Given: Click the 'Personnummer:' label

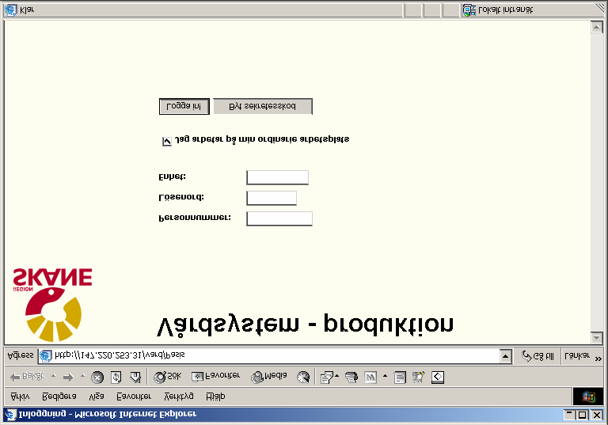Looking at the screenshot, I should [x=195, y=218].
